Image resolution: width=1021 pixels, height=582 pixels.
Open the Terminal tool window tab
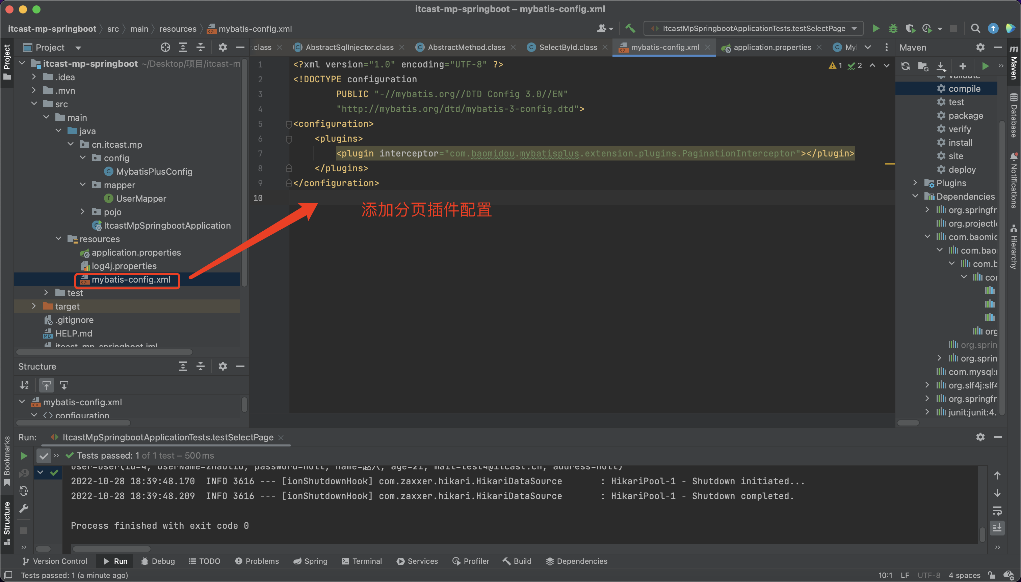(362, 561)
